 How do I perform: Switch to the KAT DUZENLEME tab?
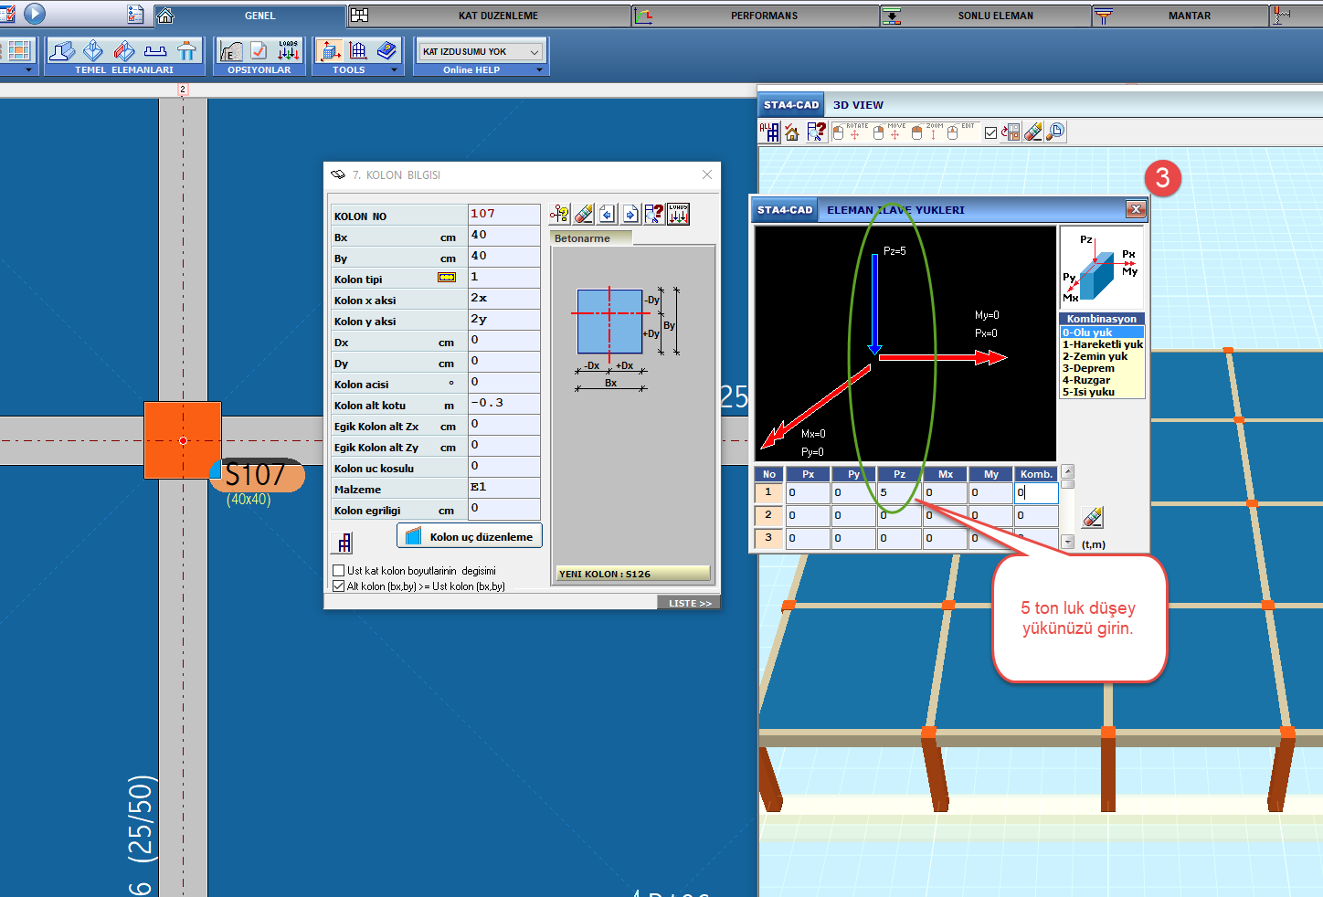point(497,16)
